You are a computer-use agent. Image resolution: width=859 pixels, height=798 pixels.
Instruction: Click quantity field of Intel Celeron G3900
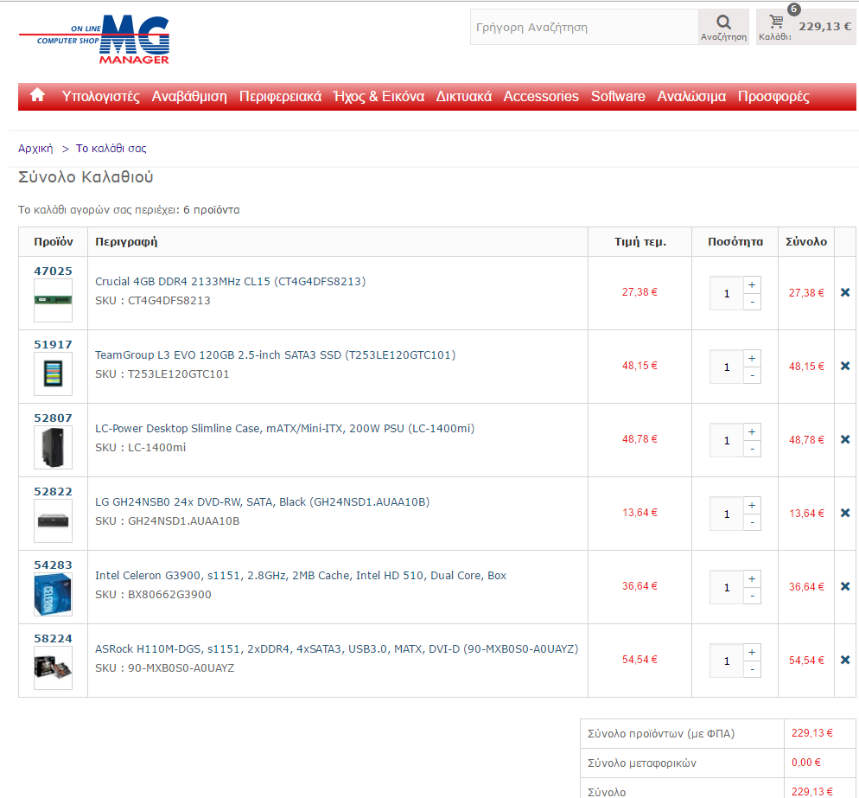point(727,587)
